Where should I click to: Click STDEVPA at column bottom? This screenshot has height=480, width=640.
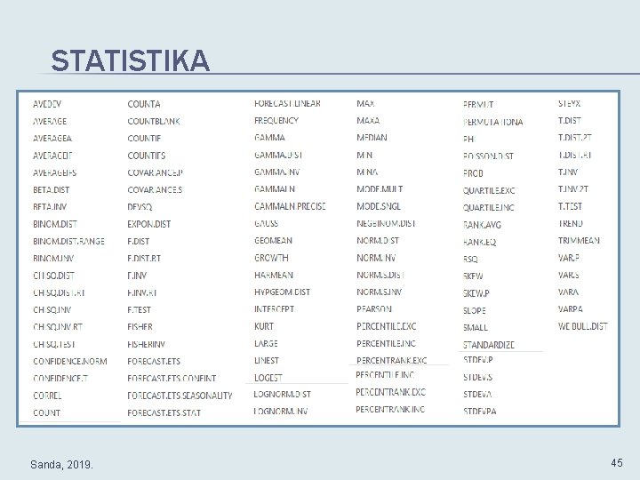(x=480, y=411)
